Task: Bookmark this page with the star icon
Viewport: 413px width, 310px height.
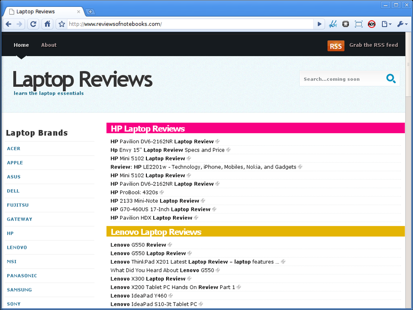Action: click(61, 24)
